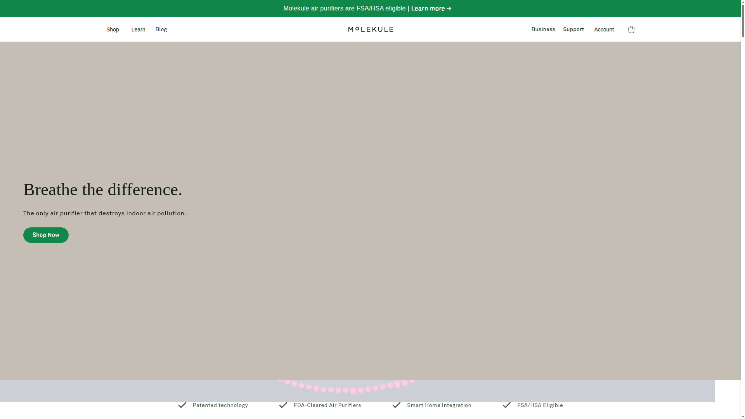Click the Smart Home Integration checkmark icon
This screenshot has width=745, height=419.
(397, 405)
